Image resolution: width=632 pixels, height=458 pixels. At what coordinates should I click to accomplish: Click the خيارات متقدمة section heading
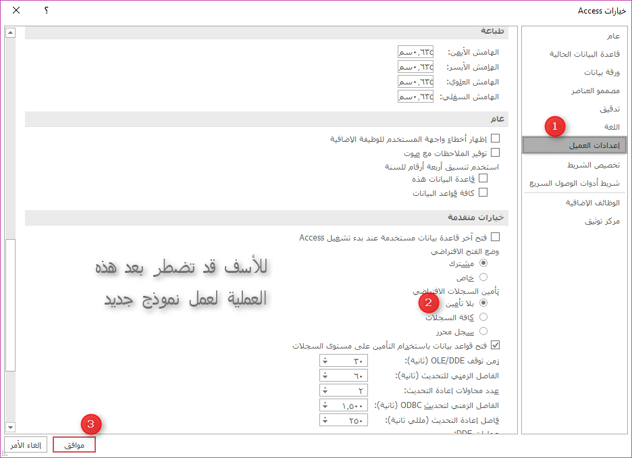tap(475, 218)
